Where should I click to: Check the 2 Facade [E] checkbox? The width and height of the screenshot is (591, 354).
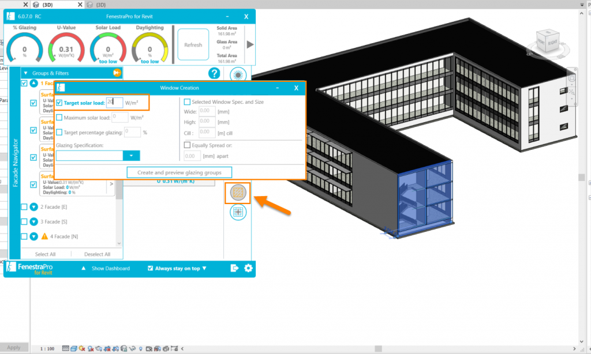pyautogui.click(x=24, y=207)
